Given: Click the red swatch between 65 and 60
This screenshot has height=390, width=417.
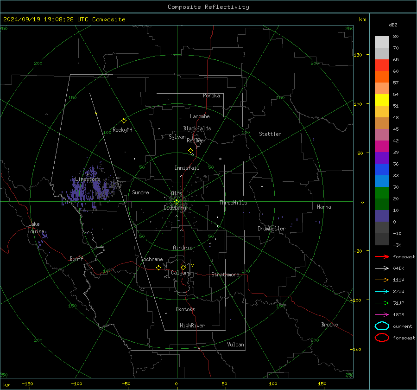Looking at the screenshot, I should pos(382,65).
